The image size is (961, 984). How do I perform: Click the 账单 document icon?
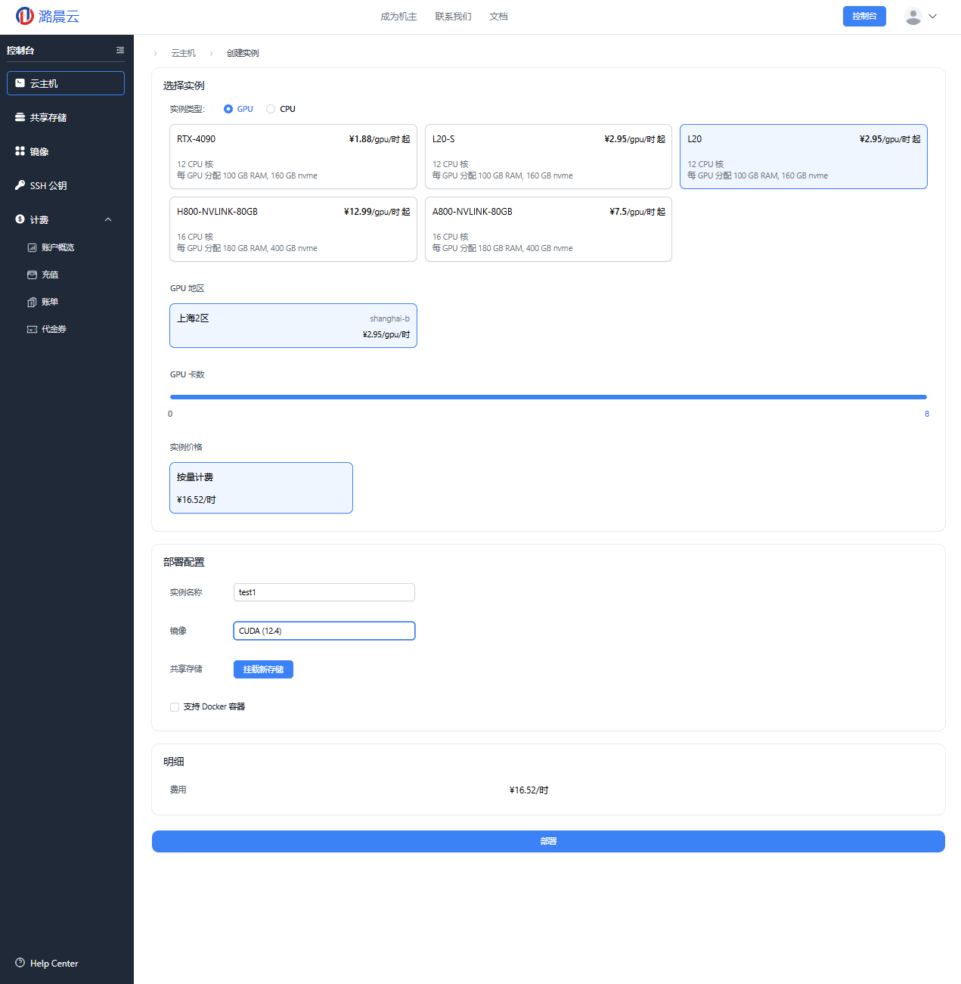[32, 302]
